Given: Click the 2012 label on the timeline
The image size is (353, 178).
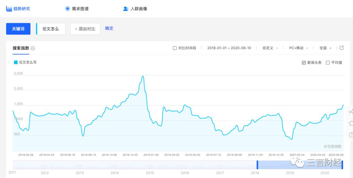Looking at the screenshot, I should (44, 173).
